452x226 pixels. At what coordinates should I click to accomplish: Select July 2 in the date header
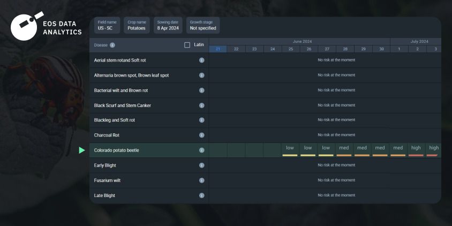pyautogui.click(x=417, y=49)
